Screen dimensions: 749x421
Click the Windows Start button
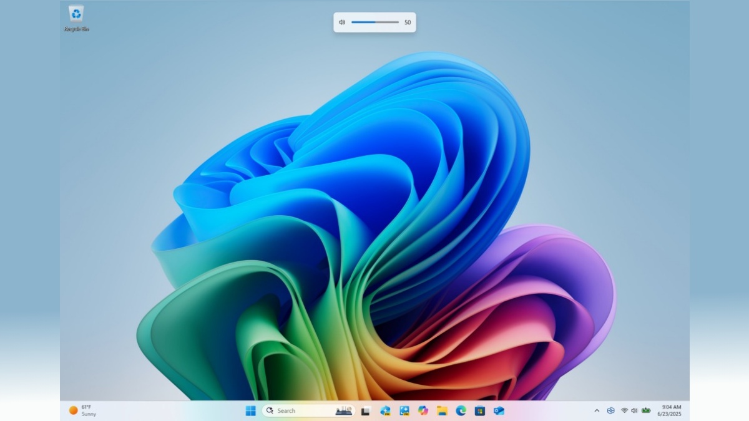251,410
